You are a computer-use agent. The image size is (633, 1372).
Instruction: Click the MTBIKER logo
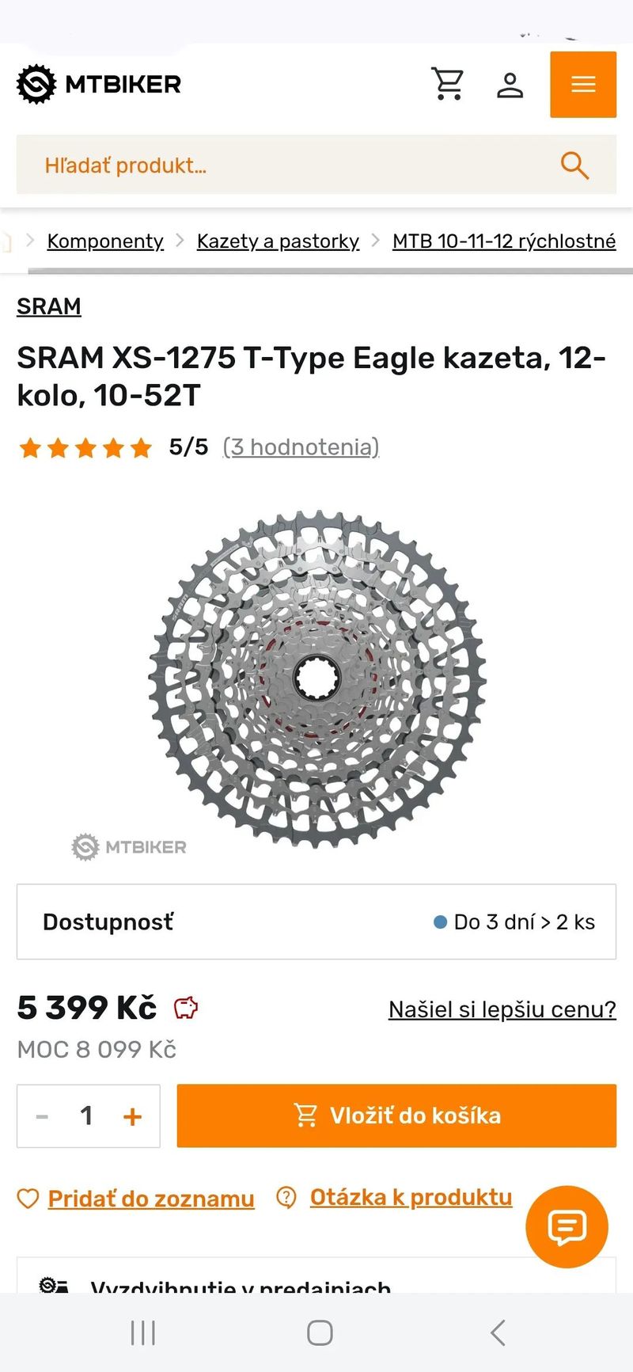pos(97,84)
